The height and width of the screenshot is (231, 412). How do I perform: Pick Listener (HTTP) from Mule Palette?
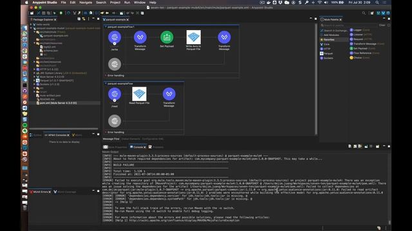point(360,35)
